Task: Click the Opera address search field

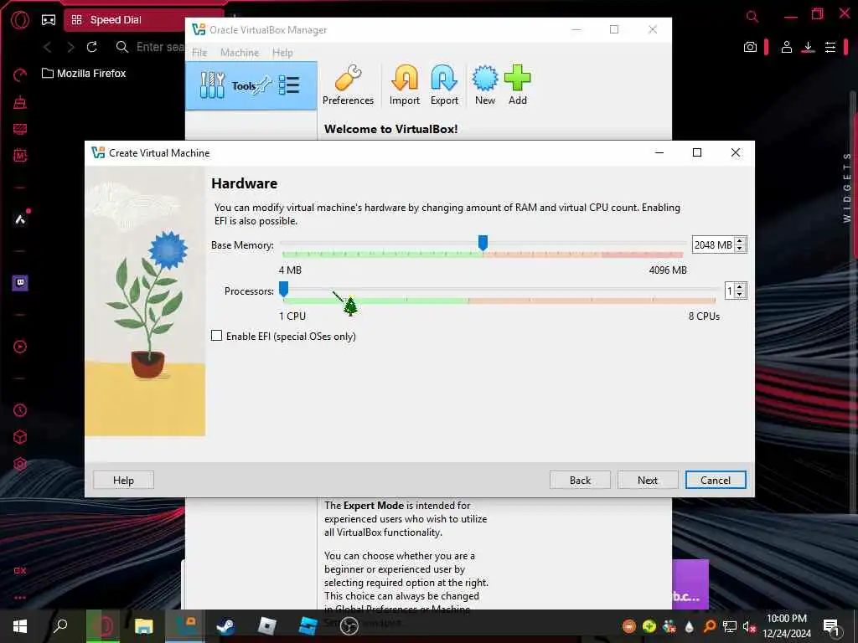Action: tap(160, 47)
